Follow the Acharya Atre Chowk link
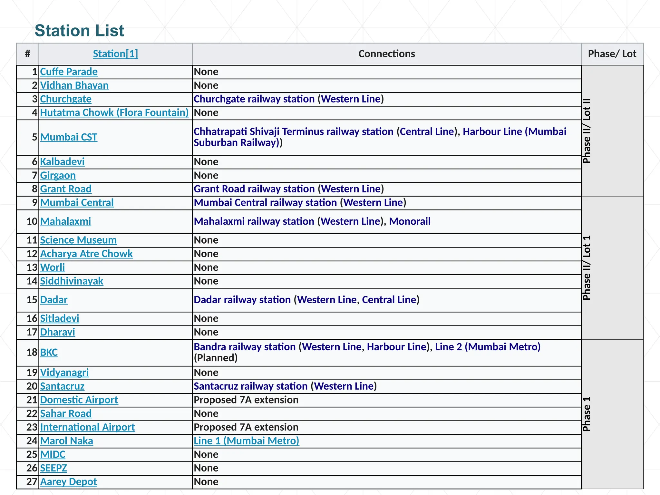The height and width of the screenshot is (495, 660). (x=86, y=254)
